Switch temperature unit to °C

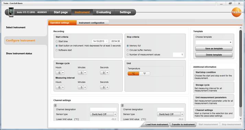pos(133,74)
